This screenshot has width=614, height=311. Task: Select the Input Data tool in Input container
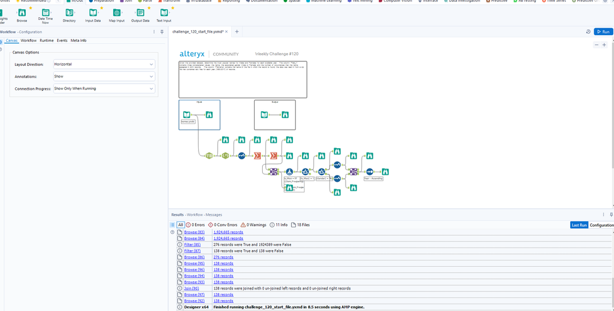pyautogui.click(x=187, y=114)
